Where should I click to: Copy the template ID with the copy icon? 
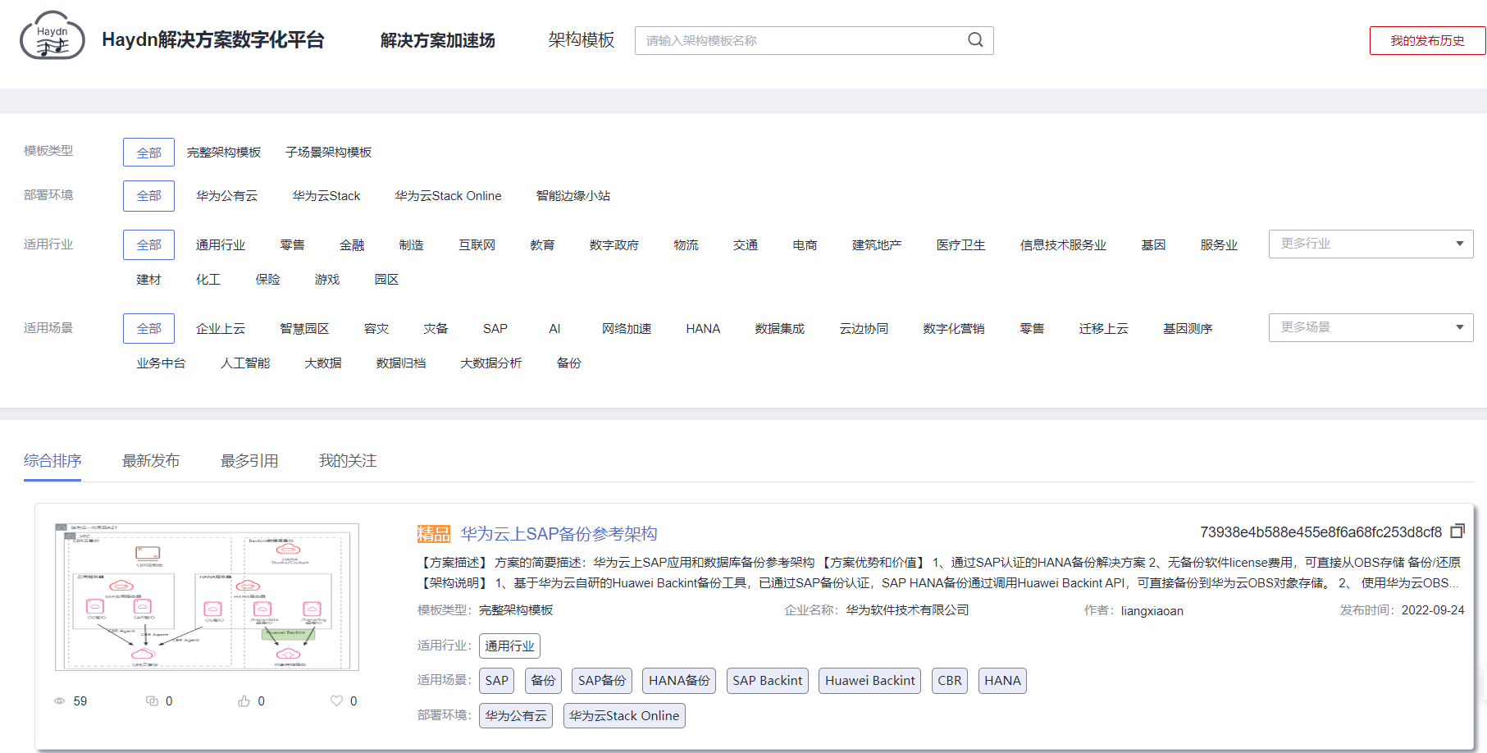1457,532
